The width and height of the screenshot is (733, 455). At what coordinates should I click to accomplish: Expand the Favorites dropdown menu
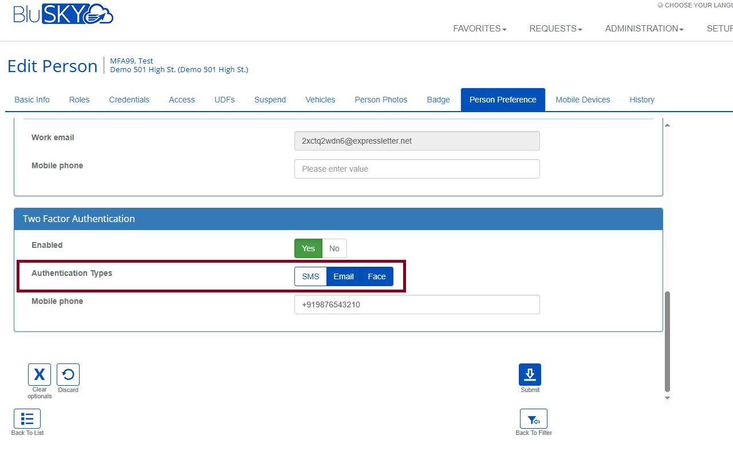point(479,29)
